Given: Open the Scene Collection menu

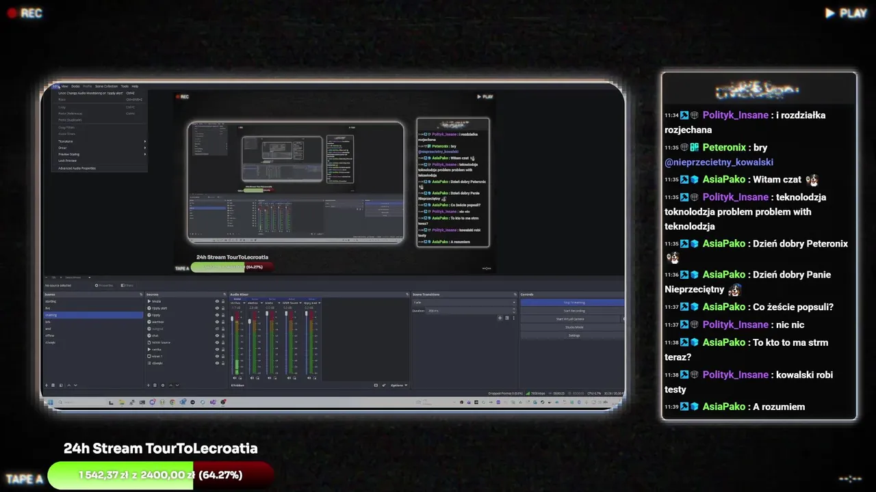Looking at the screenshot, I should click(x=106, y=86).
